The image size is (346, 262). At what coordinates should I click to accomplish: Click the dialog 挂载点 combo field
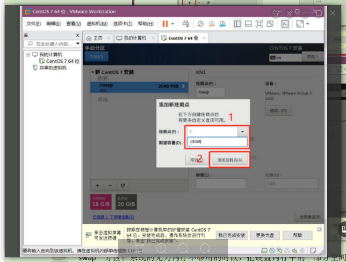(x=212, y=131)
